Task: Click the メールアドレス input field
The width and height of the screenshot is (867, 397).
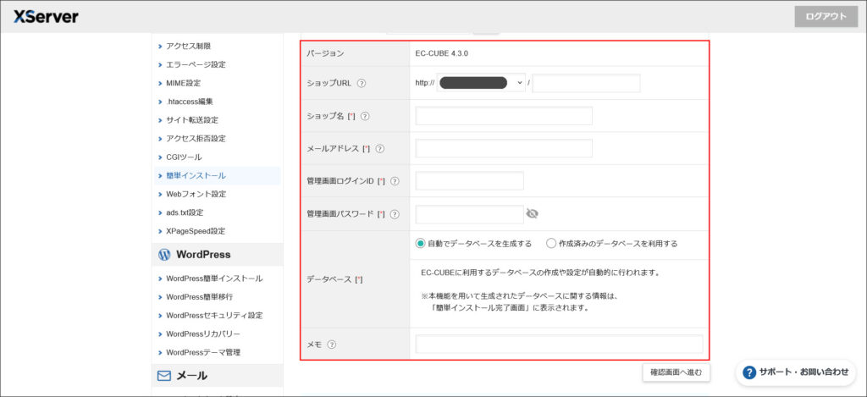Action: [x=504, y=148]
